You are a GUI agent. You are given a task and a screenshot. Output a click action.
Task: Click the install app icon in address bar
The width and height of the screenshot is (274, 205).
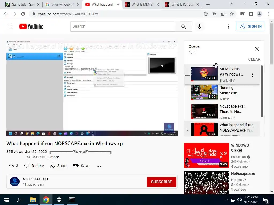coord(206,14)
